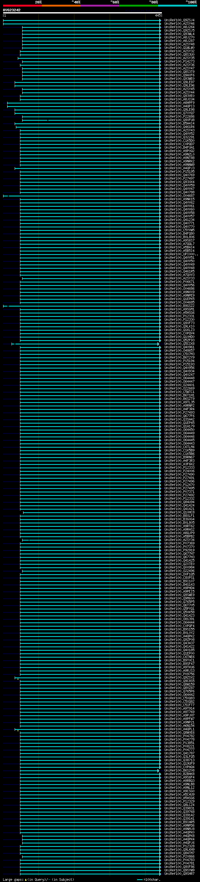200x882 pixels.
Task: Select hit label UniRef100_C8XPS1
Action: 179,578
